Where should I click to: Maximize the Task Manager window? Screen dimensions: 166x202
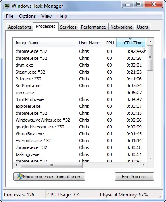pos(139,4)
